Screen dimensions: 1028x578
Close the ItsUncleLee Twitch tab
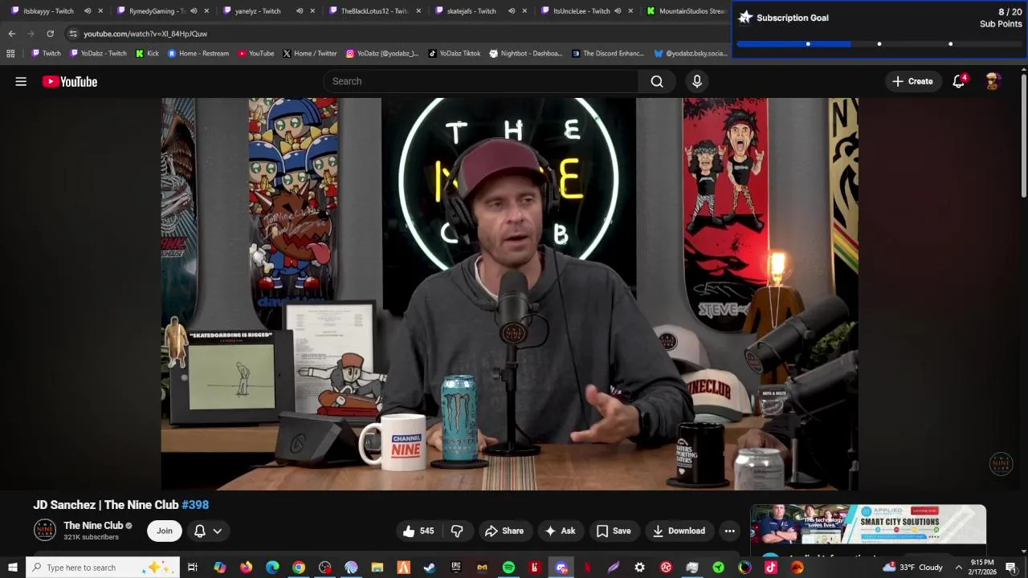[630, 11]
